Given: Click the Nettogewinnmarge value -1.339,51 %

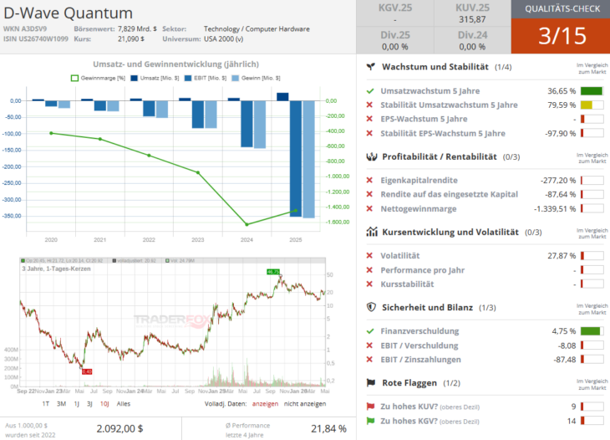Looking at the screenshot, I should pyautogui.click(x=553, y=209).
